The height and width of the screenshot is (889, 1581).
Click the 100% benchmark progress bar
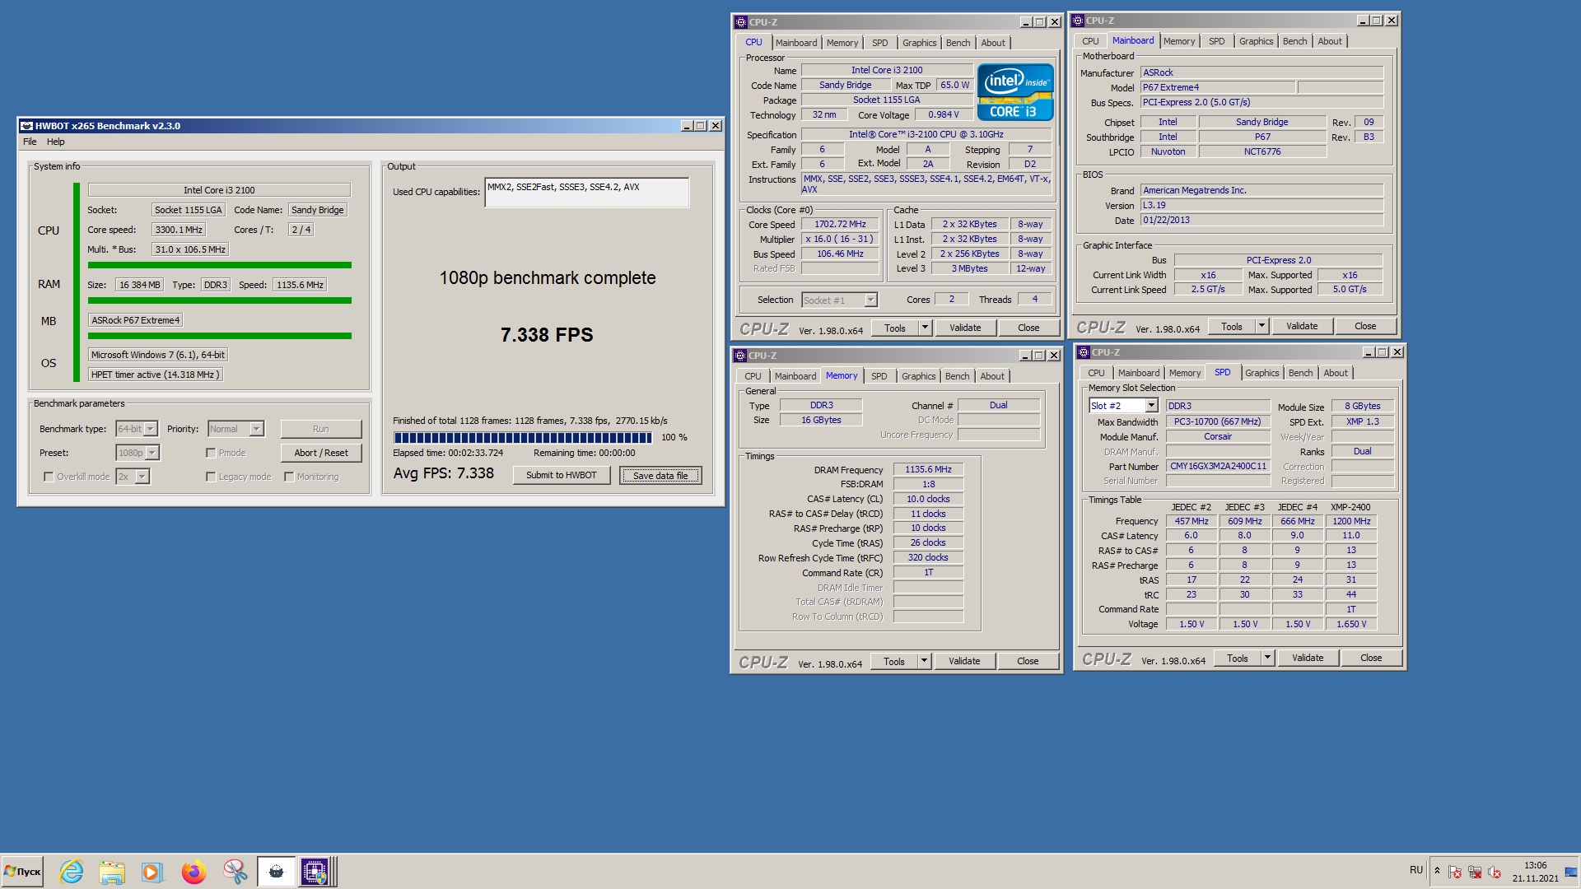click(524, 438)
